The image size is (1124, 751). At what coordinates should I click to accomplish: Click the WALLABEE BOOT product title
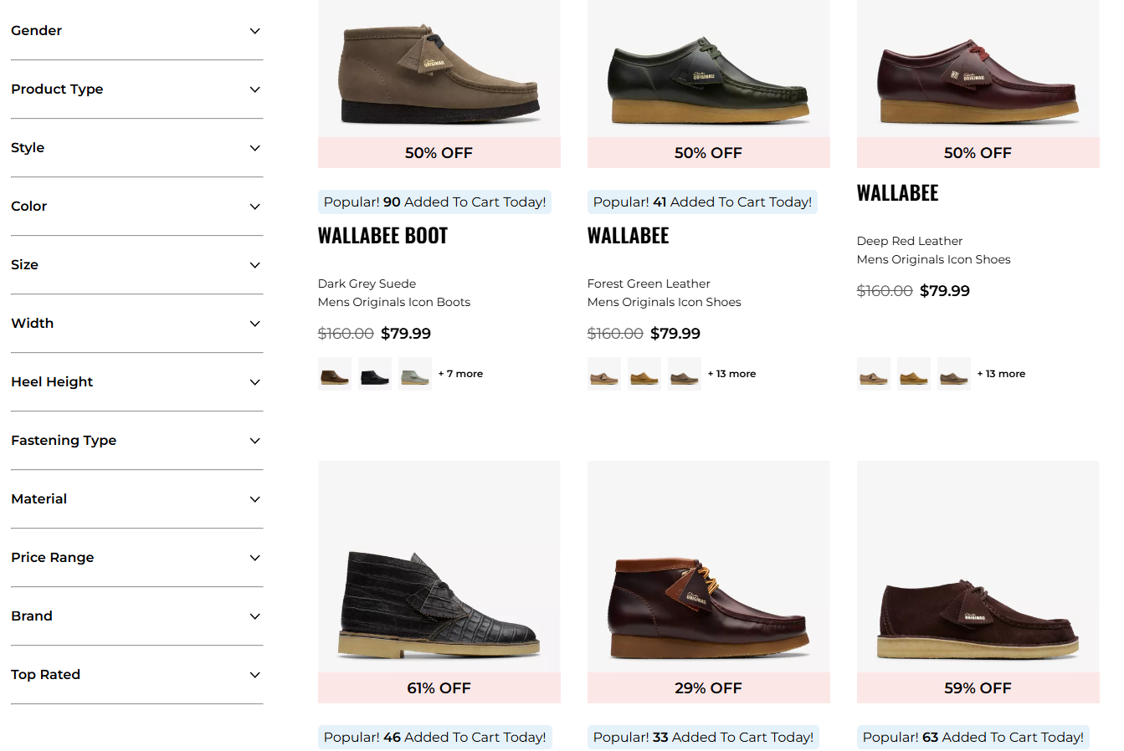coord(383,236)
